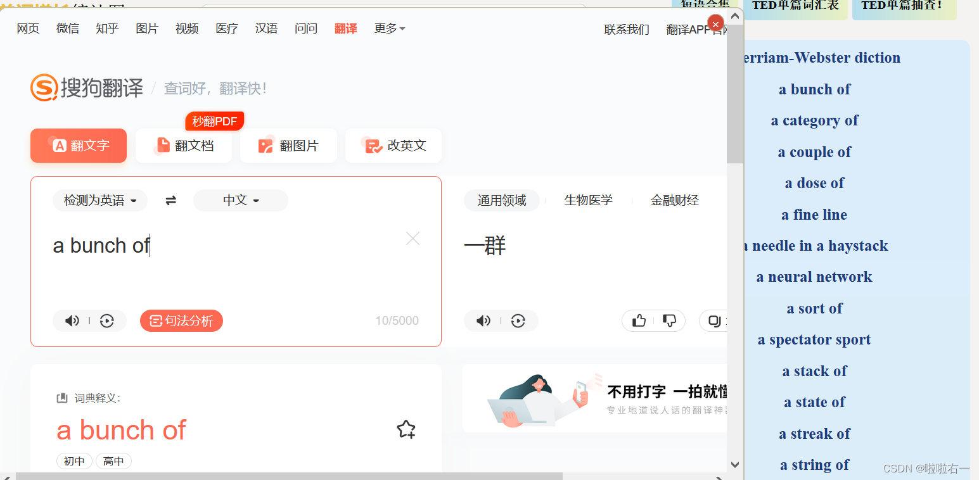Viewport: 979px width, 480px height.
Task: Open 知乎 in top navigation
Action: click(108, 28)
